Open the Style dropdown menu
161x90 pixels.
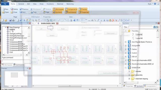(150, 4)
